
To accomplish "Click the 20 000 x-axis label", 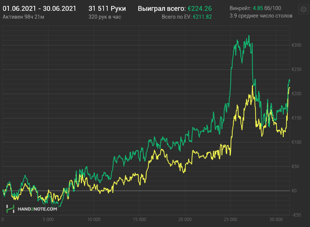I will pos(185,219).
